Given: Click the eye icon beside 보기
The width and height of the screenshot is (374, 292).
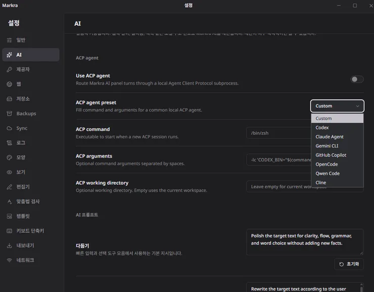Looking at the screenshot, I should (9, 172).
